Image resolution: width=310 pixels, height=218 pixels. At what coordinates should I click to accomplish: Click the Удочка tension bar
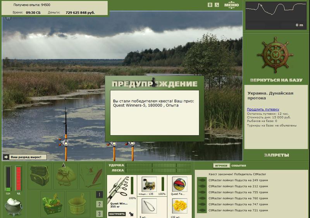(x=158, y=165)
